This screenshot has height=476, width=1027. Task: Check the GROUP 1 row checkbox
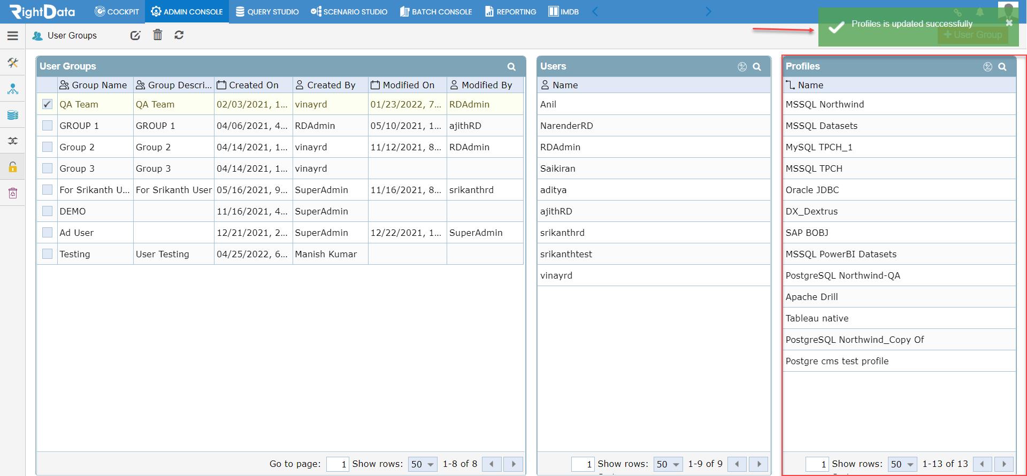(47, 126)
